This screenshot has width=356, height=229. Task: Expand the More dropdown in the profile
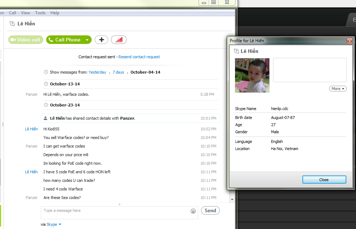[x=338, y=89]
